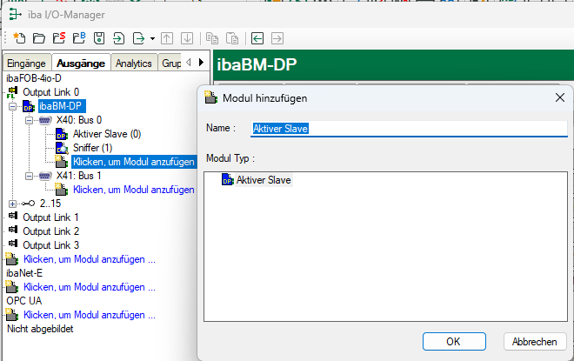Open the Export dropdown arrow
Image resolution: width=574 pixels, height=361 pixels.
tap(152, 38)
